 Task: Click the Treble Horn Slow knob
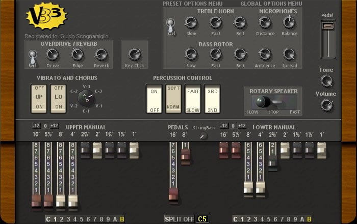click(191, 22)
